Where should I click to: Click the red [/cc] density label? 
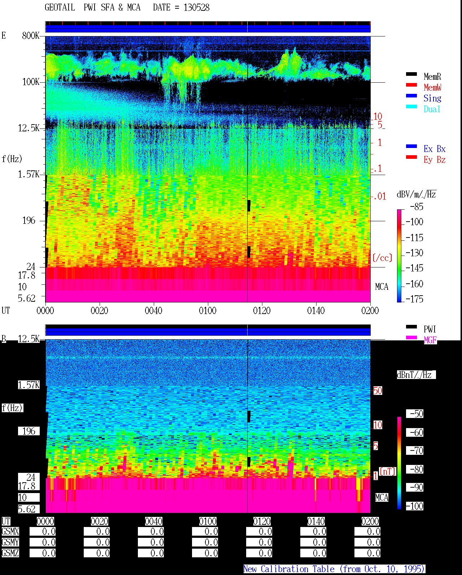pyautogui.click(x=382, y=258)
